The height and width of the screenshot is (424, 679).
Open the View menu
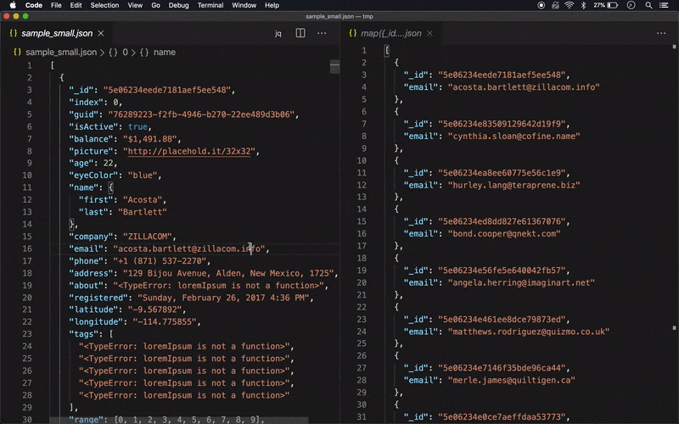click(x=135, y=5)
